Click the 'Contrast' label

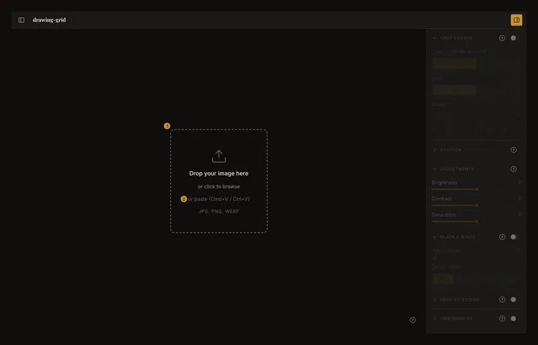point(442,199)
